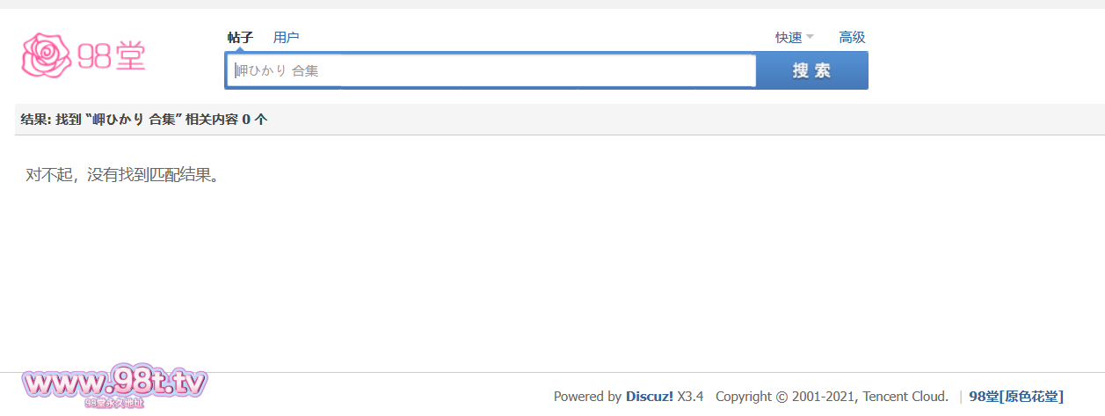Click the 98堂 logo text
Image resolution: width=1105 pixels, height=416 pixels.
pos(111,55)
